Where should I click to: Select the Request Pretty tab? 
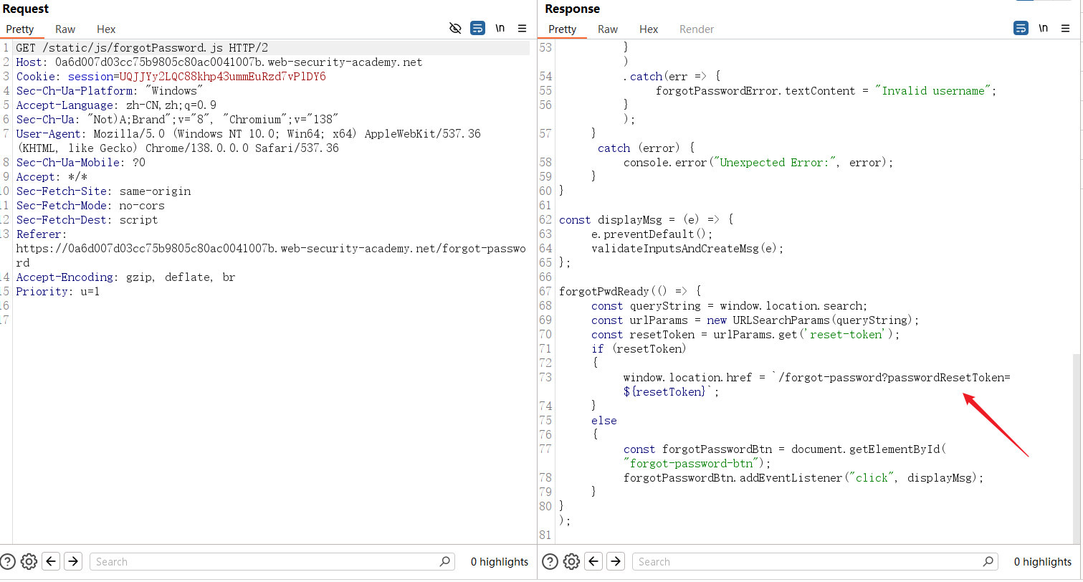[20, 29]
